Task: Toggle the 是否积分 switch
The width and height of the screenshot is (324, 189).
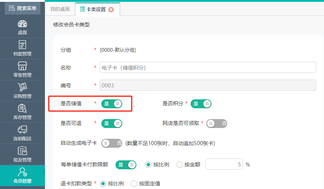Action: (x=201, y=104)
